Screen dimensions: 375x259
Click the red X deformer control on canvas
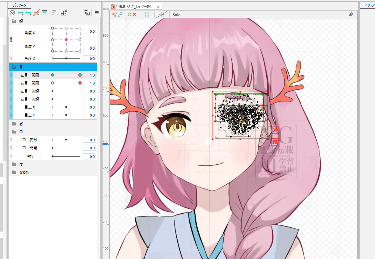275,130
